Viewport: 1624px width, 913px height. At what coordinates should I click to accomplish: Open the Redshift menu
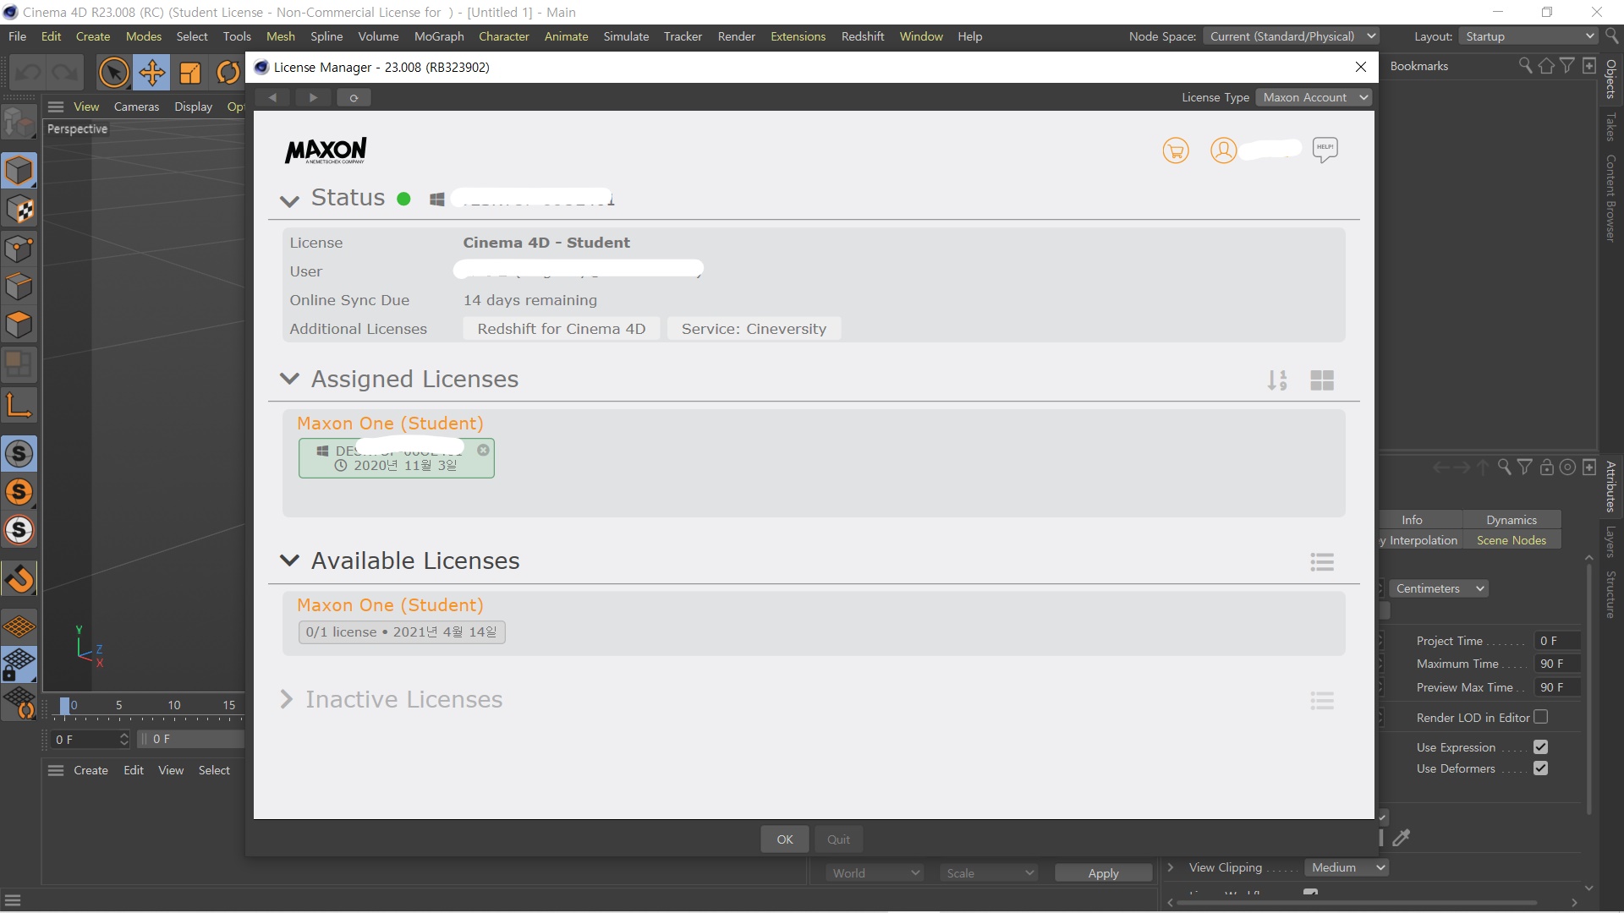pos(863,36)
